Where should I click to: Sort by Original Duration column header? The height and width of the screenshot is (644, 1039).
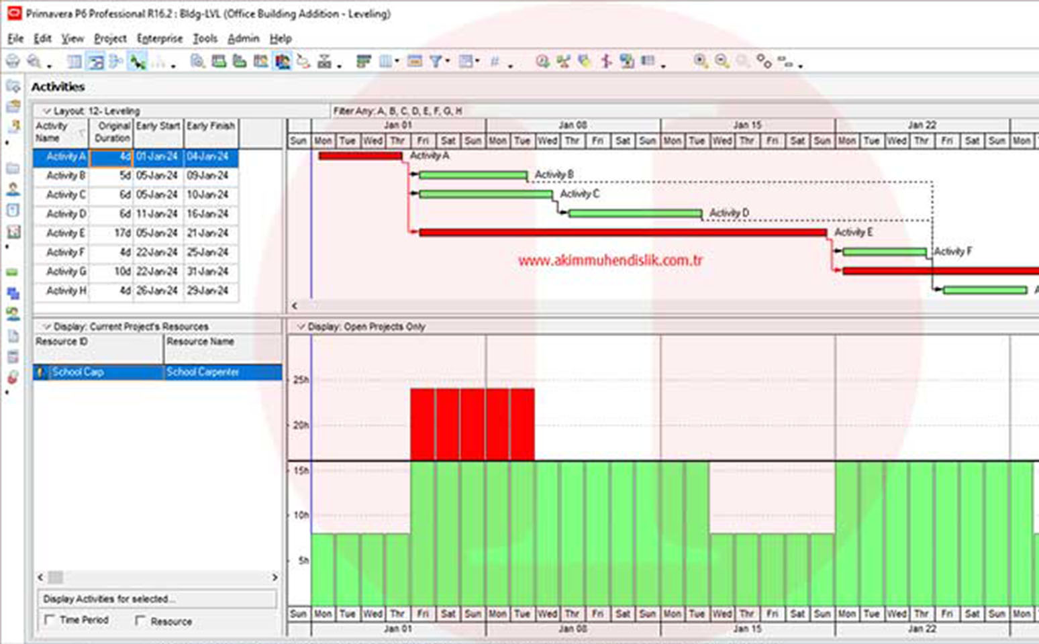click(x=111, y=132)
